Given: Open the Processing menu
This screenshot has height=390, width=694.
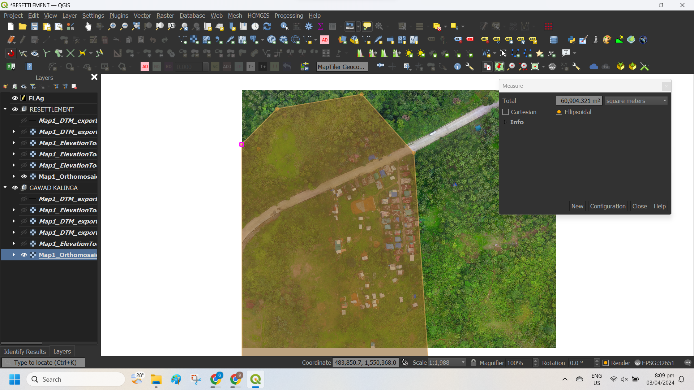Looking at the screenshot, I should (x=288, y=16).
